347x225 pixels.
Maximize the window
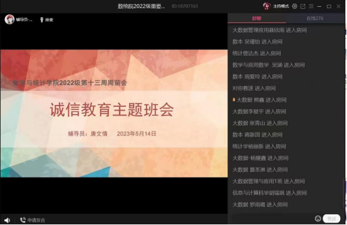pyautogui.click(x=329, y=6)
